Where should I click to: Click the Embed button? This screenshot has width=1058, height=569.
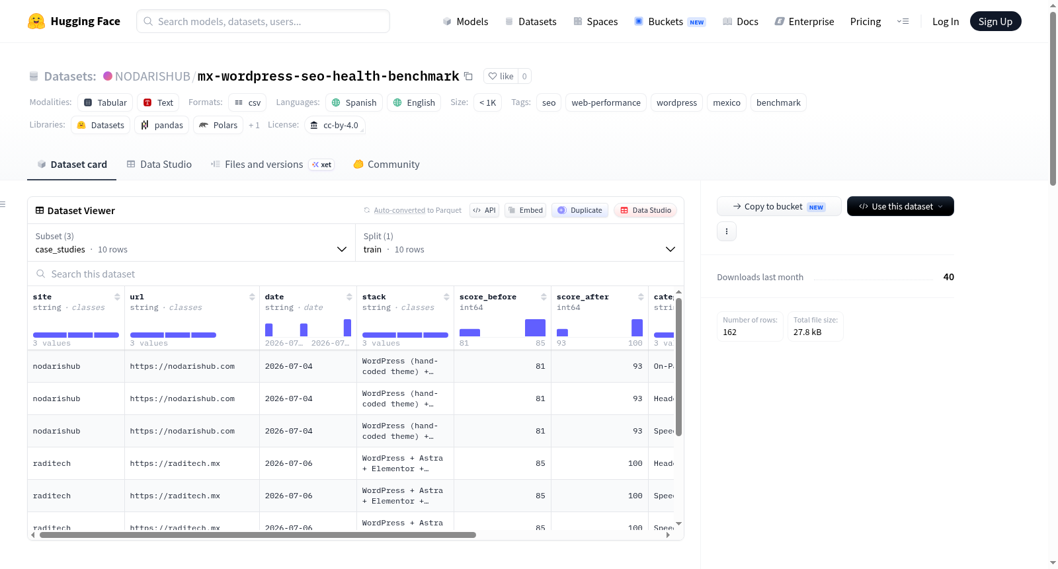coord(525,210)
